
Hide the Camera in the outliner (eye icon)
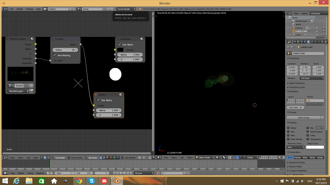pyautogui.click(x=317, y=28)
